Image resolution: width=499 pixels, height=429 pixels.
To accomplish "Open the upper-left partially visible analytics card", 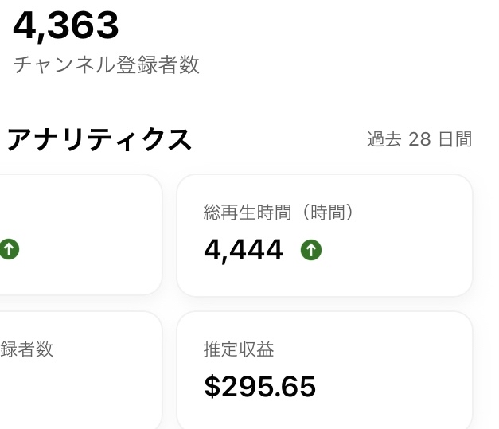I will (81, 235).
